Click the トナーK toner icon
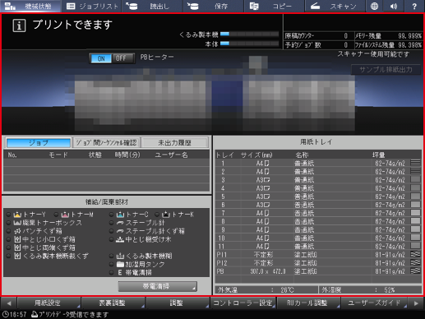This screenshot has width=425, height=319. click(x=165, y=215)
